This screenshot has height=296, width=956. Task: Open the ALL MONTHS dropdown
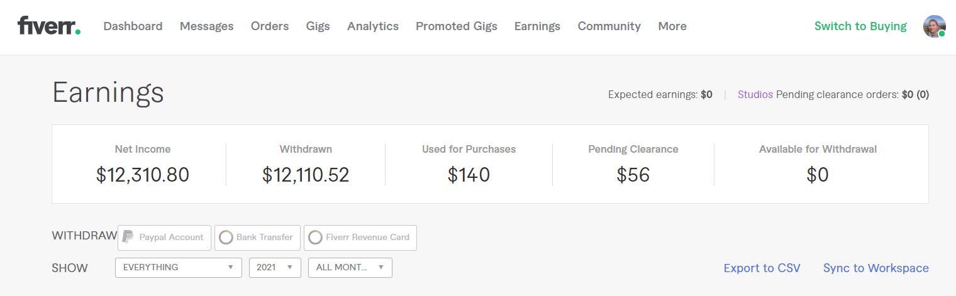pos(350,267)
